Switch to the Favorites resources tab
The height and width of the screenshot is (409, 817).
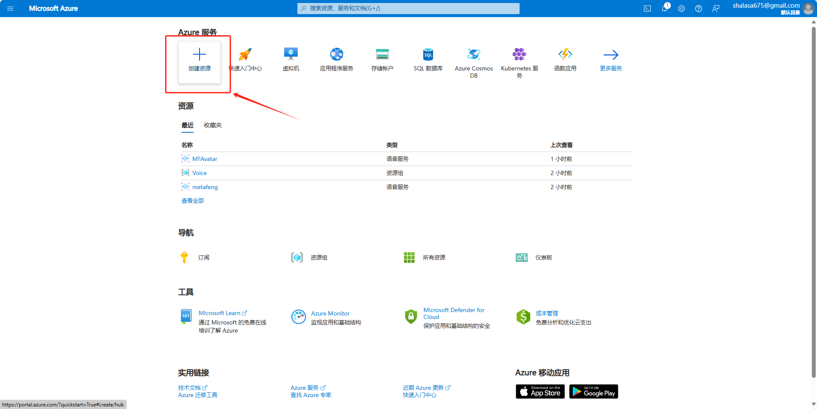click(x=213, y=125)
